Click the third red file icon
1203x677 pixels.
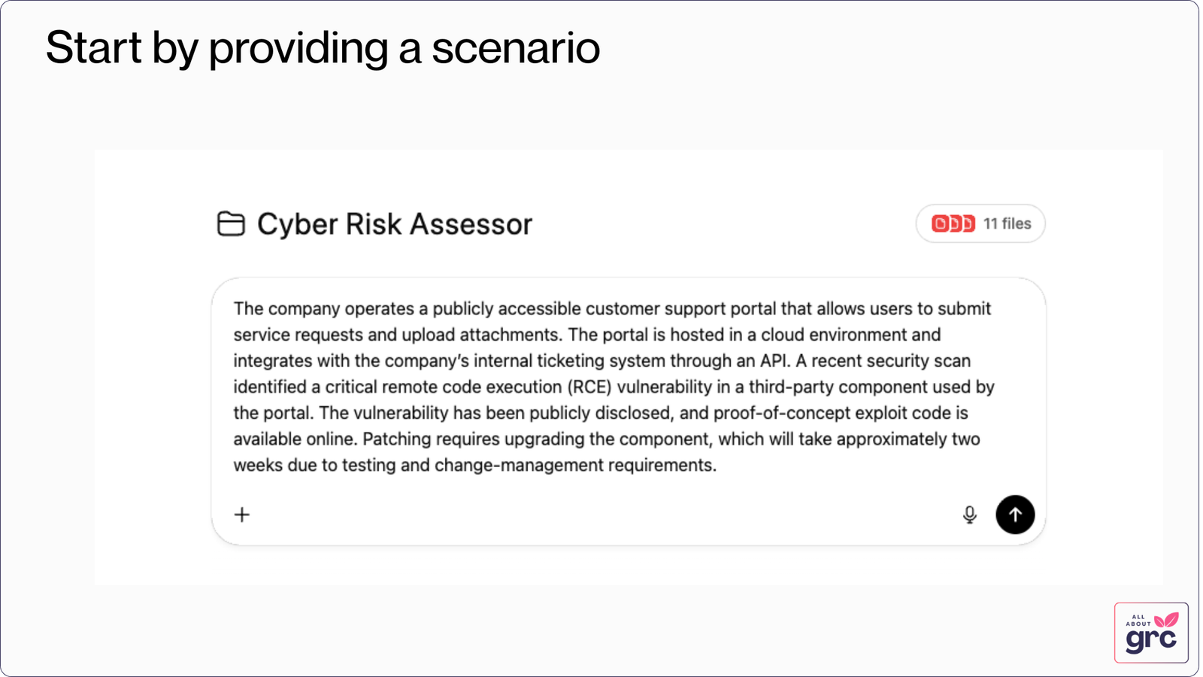tap(968, 223)
